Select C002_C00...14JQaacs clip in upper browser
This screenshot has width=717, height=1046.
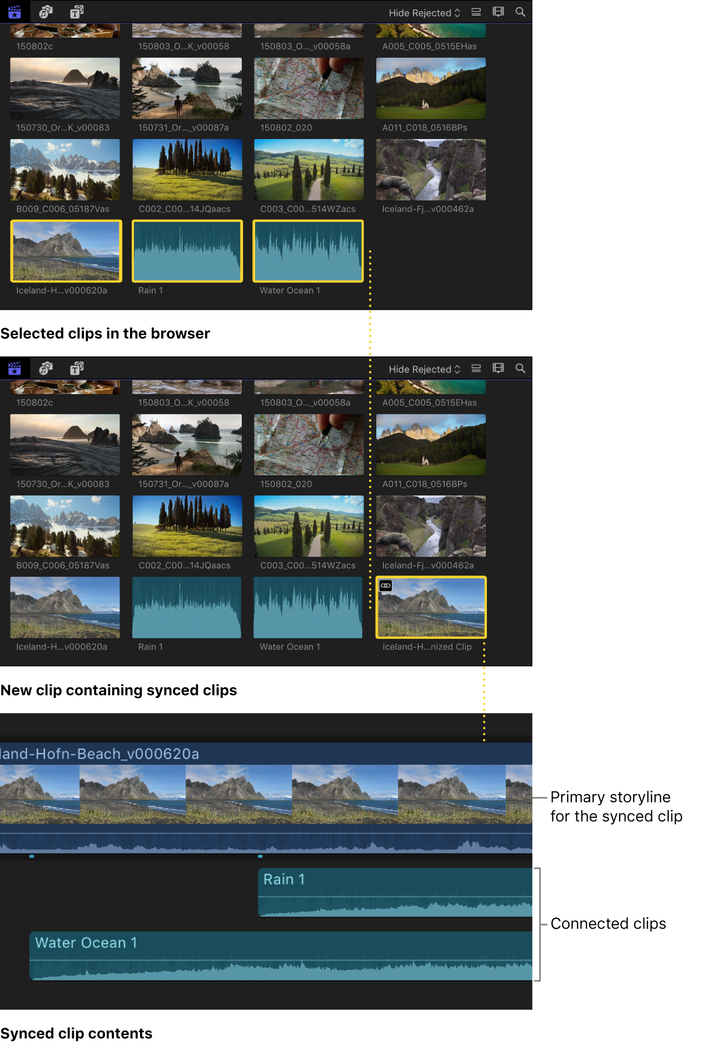coord(187,170)
